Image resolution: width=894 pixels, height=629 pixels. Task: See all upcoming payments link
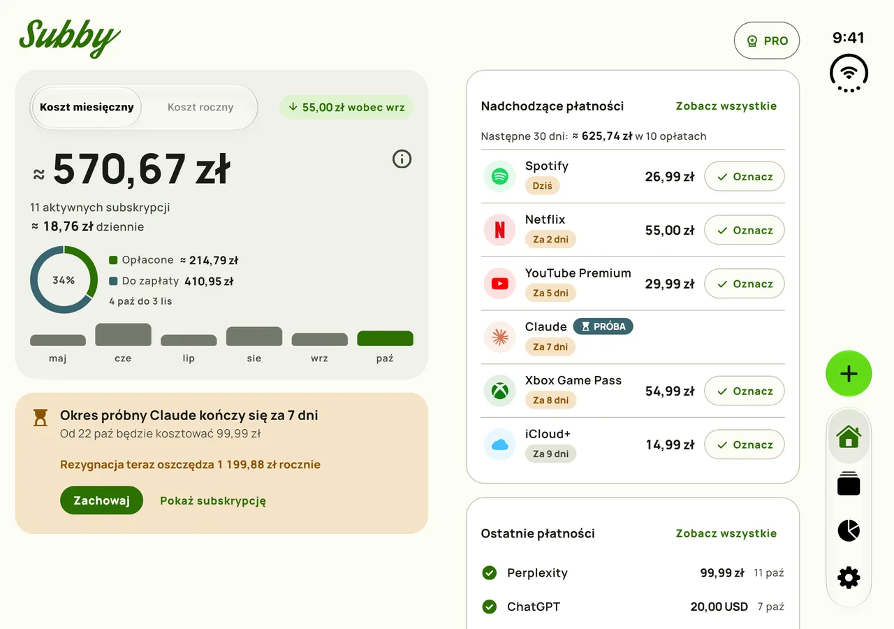[726, 106]
